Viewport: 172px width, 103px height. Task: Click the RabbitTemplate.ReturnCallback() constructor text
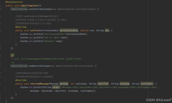point(75,66)
